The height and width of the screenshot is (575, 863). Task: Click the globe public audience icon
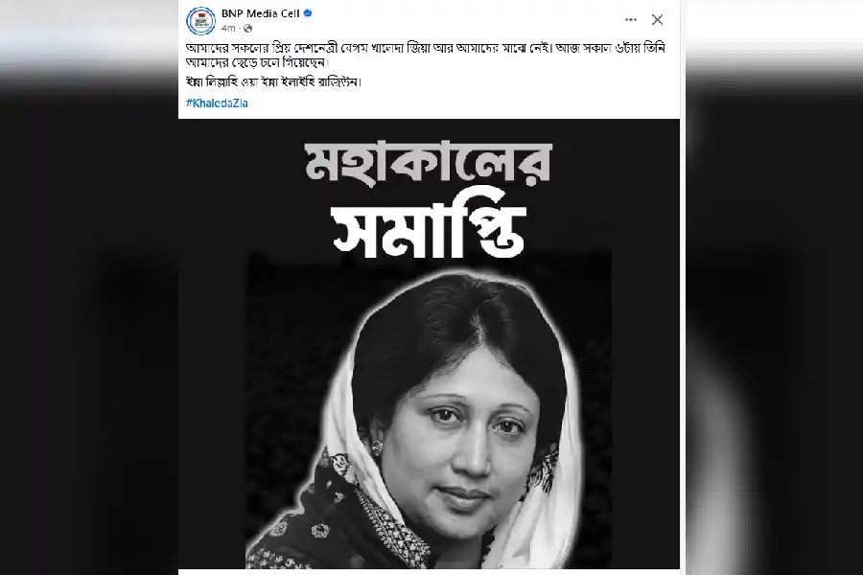[248, 28]
